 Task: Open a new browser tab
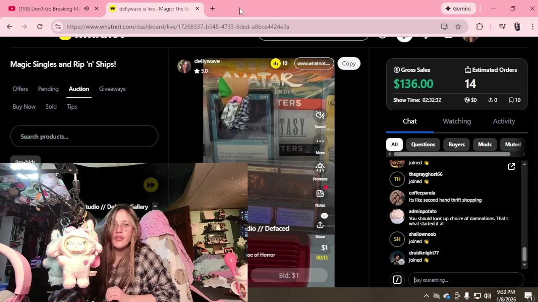pos(212,8)
